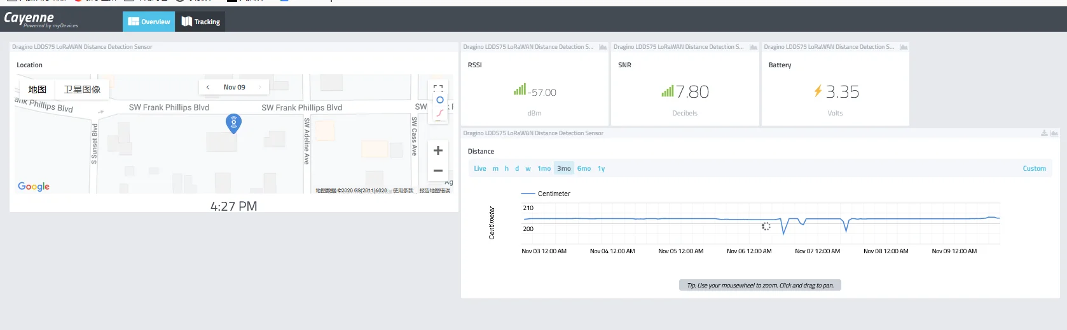1067x330 pixels.
Task: Toggle fullscreen view on the map
Action: tap(438, 88)
